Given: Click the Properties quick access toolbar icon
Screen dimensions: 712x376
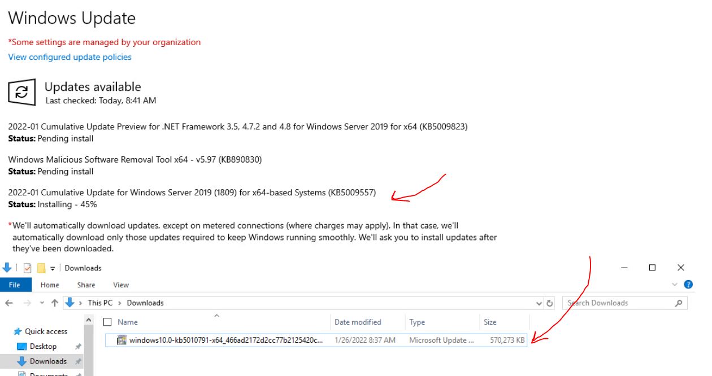Looking at the screenshot, I should pos(27,268).
